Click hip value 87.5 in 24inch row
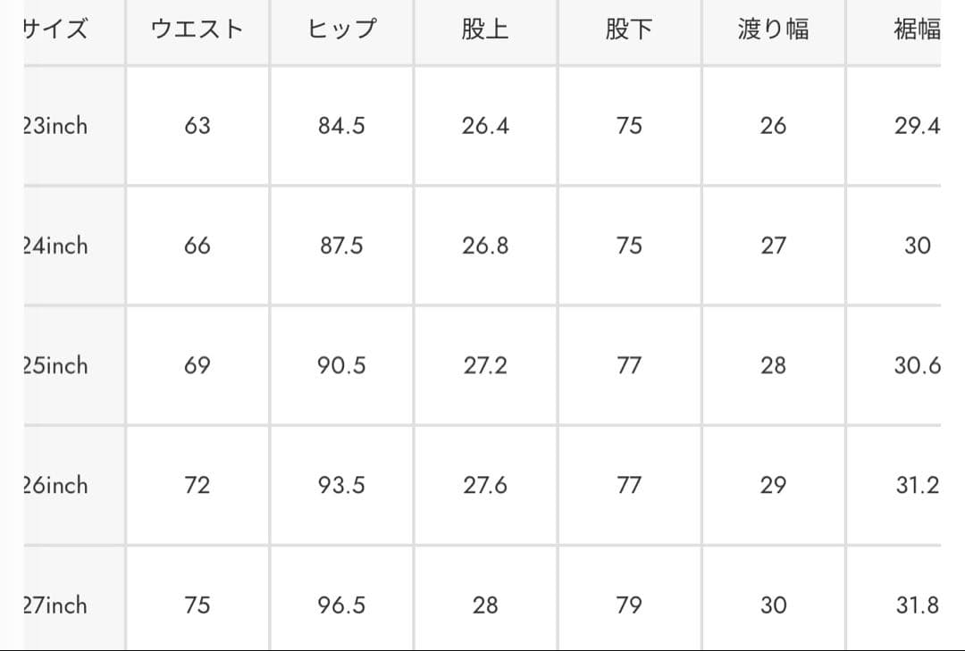This screenshot has width=965, height=651. [x=341, y=246]
